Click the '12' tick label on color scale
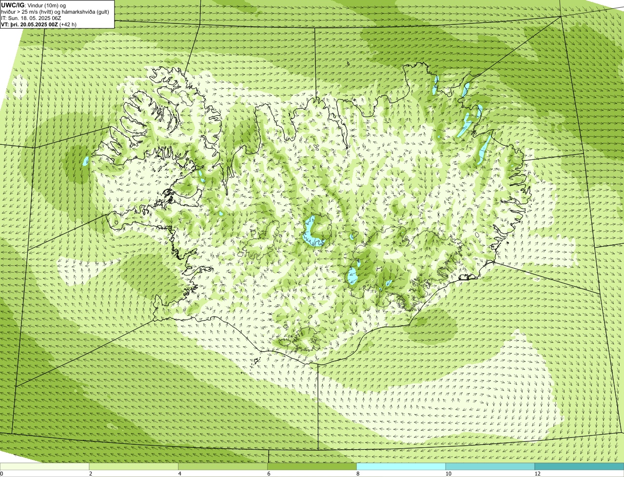The width and height of the screenshot is (624, 477). pyautogui.click(x=537, y=474)
